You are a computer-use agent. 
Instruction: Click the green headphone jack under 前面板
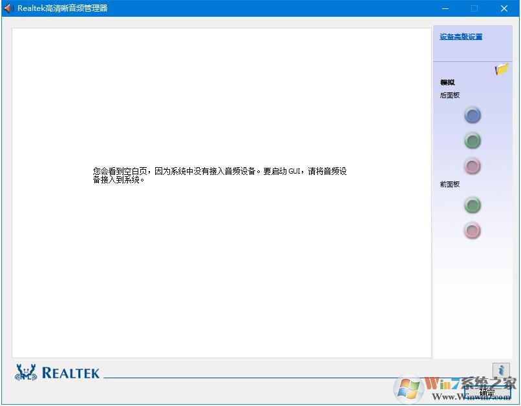click(473, 205)
